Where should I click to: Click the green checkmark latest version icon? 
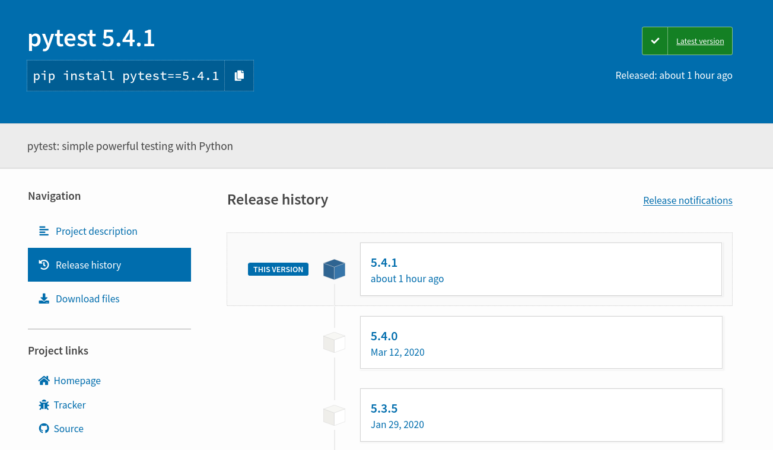[x=655, y=41]
